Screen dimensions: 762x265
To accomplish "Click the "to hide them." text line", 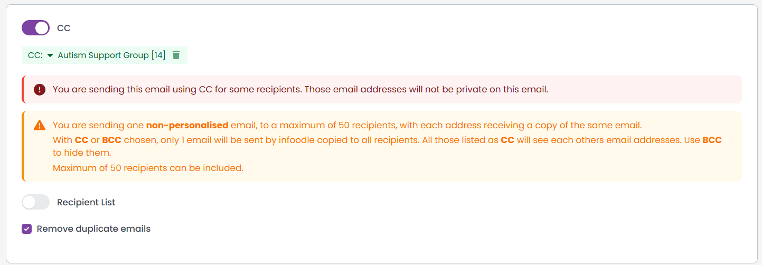I will click(x=81, y=153).
